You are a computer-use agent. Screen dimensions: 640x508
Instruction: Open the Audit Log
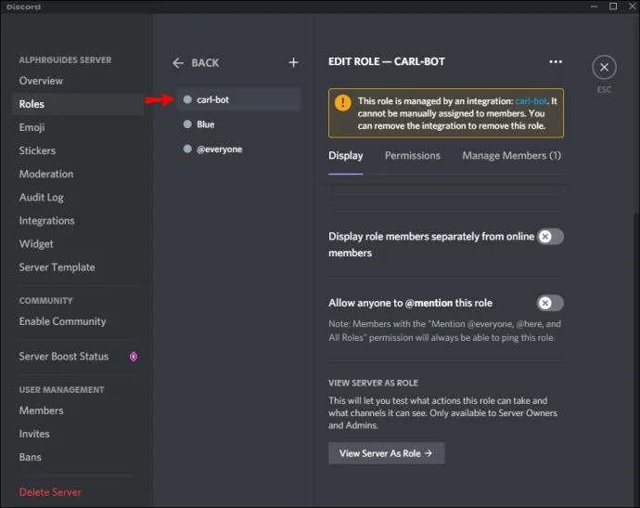click(41, 198)
